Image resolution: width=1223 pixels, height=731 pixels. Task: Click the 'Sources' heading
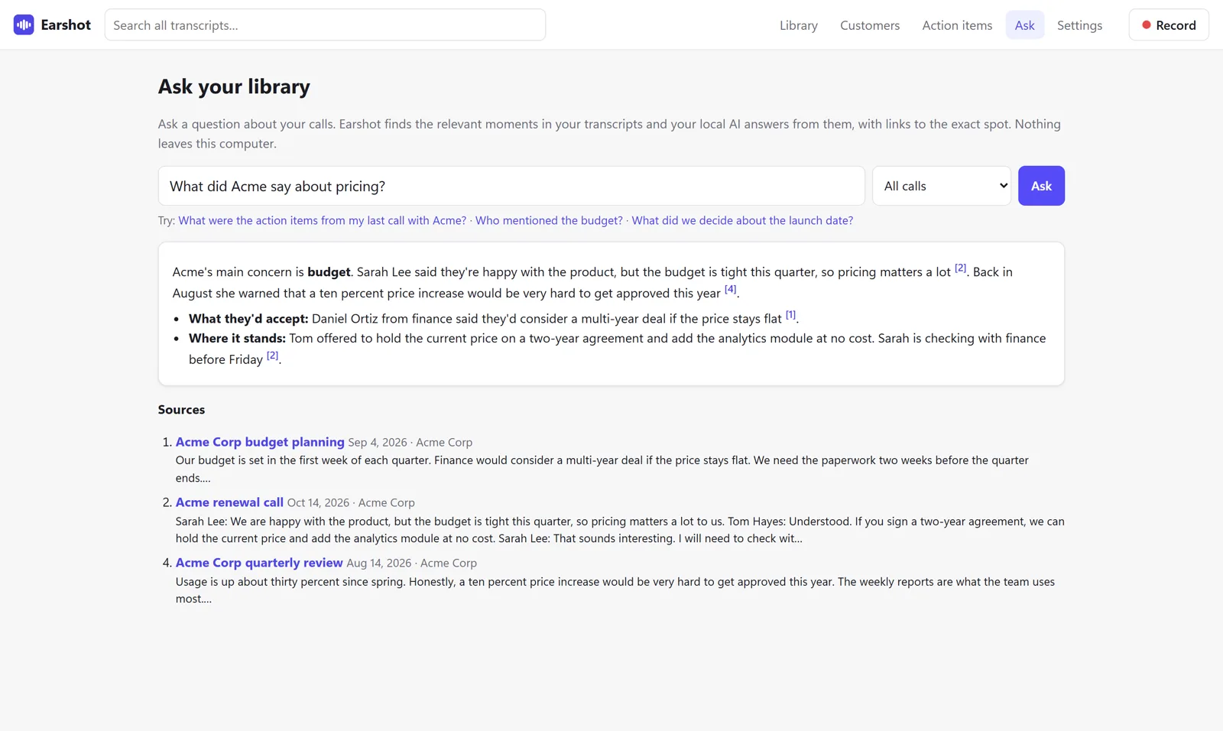(181, 410)
